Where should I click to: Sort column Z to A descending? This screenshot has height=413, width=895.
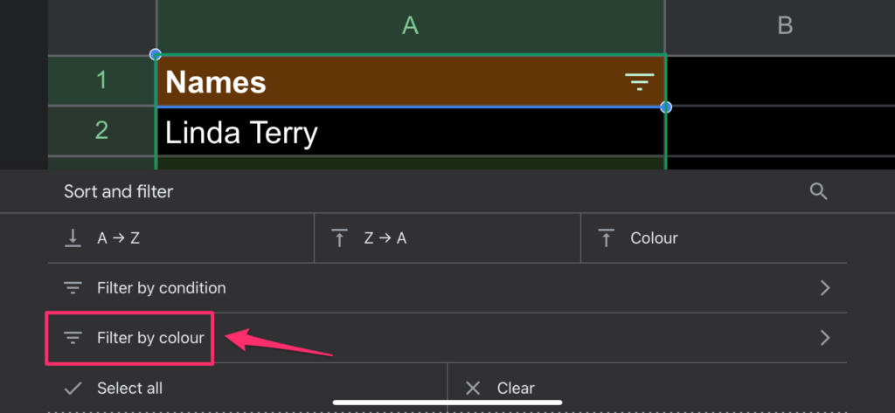pos(447,237)
